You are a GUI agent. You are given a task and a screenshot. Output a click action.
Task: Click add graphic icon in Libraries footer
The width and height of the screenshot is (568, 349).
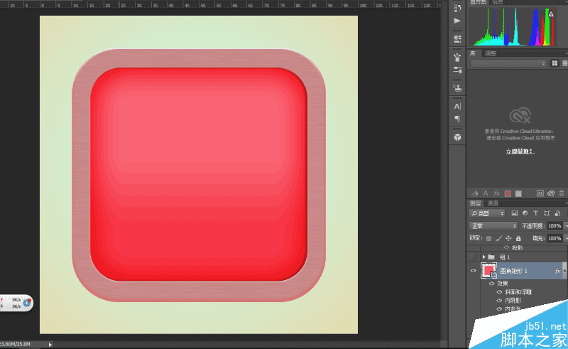[x=474, y=193]
